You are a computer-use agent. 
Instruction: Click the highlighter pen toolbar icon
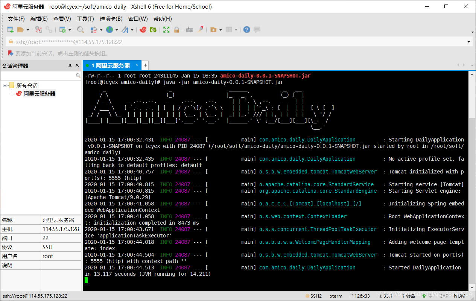pyautogui.click(x=200, y=30)
